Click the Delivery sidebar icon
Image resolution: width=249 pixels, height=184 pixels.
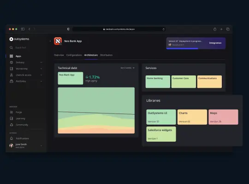click(12, 63)
